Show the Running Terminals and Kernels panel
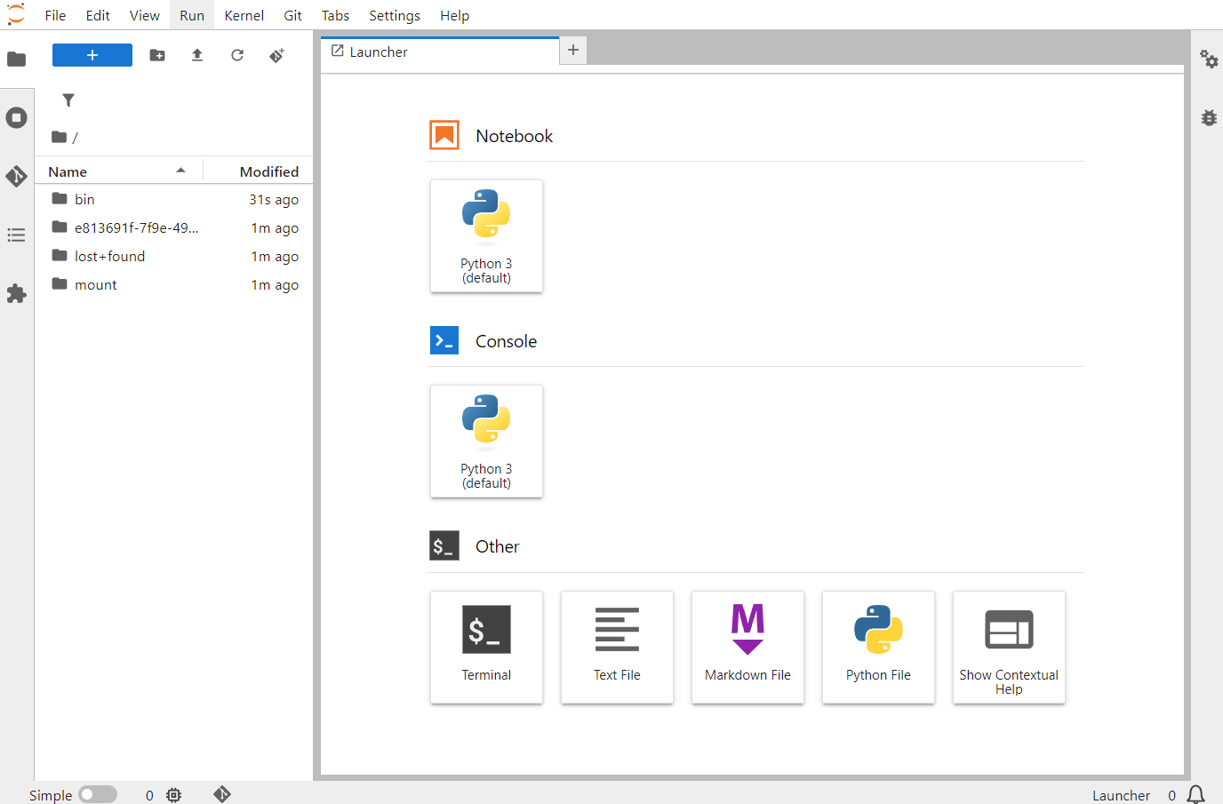 (x=16, y=117)
